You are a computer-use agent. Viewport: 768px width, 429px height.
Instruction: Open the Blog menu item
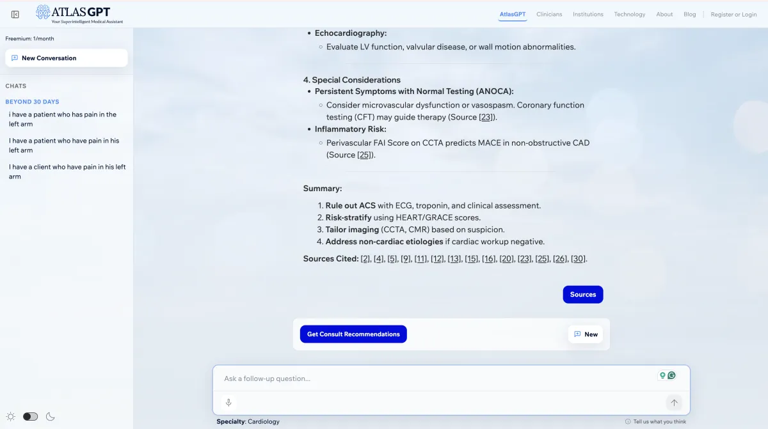pos(689,14)
